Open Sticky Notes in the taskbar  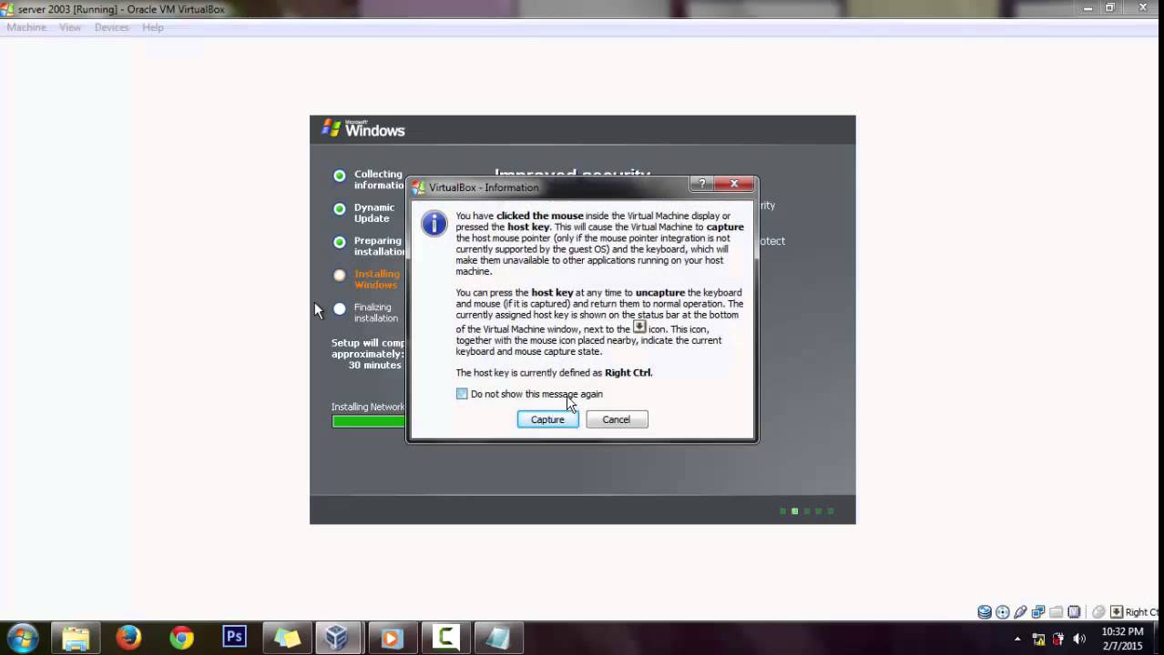click(x=287, y=638)
